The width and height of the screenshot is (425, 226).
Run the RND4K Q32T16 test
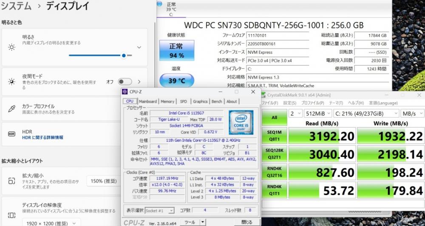(x=274, y=172)
